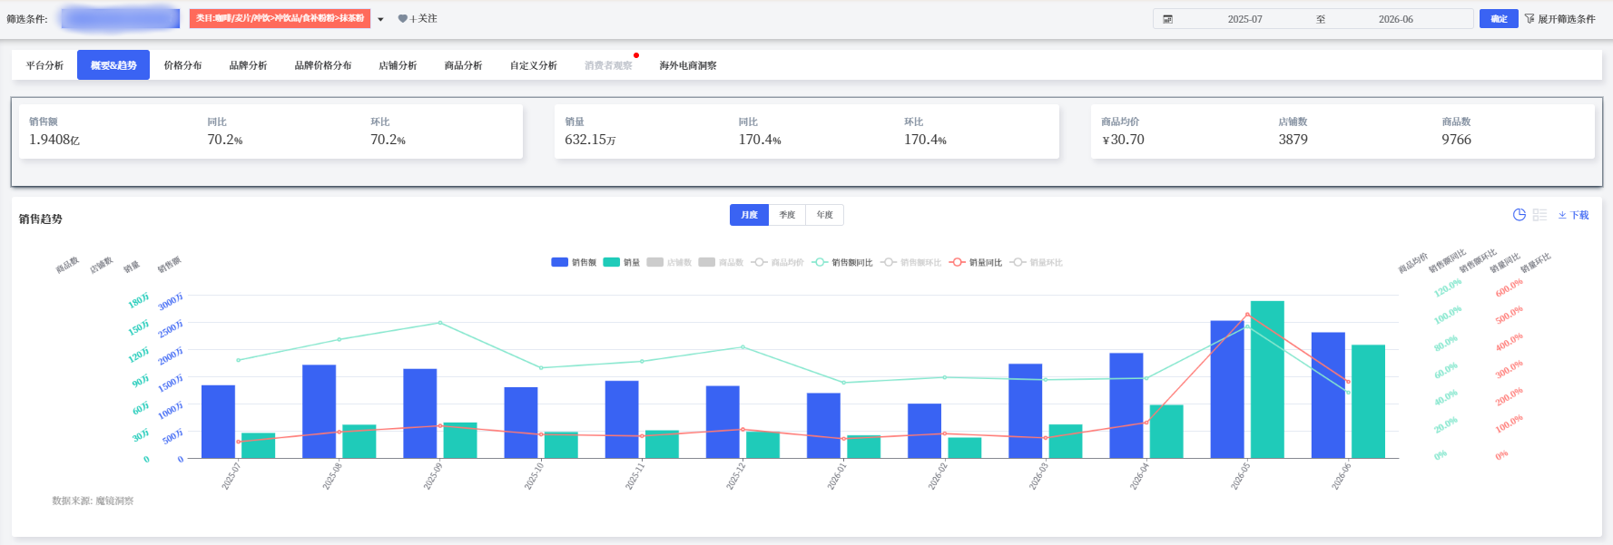Viewport: 1613px width, 545px height.
Task: Switch to the 品牌分析 tab
Action: pos(248,65)
